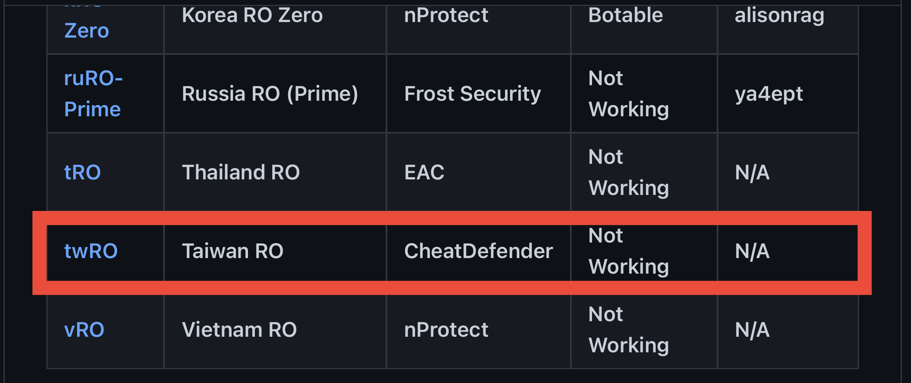Select the nProtect cell for Korea RO Zero
The height and width of the screenshot is (383, 911).
tap(446, 15)
